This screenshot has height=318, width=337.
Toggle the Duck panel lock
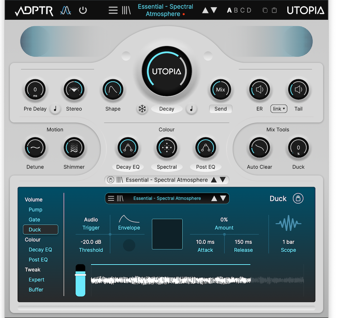[298, 198]
